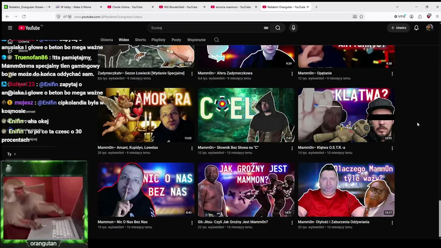Open options for Mamm0n Opętanie video
Image resolution: width=441 pixels, height=248 pixels.
(x=392, y=74)
